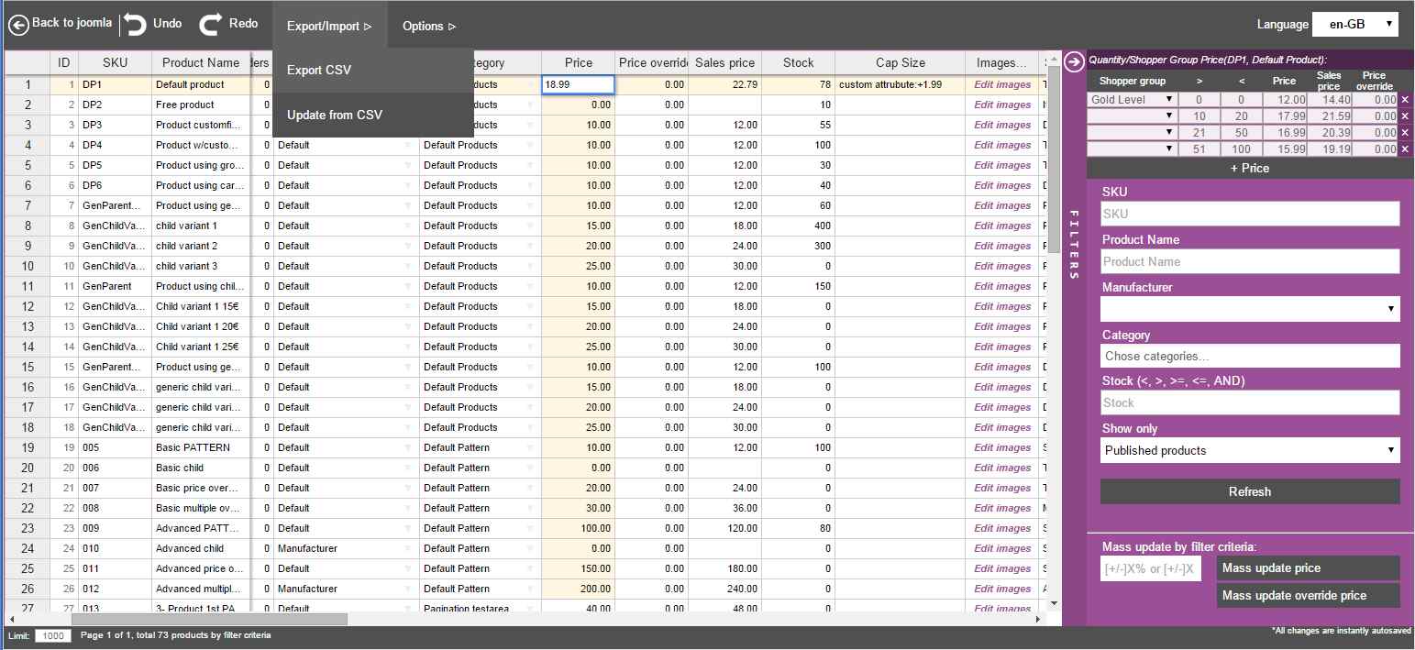This screenshot has width=1415, height=650.
Task: Select Export CSV from the menu
Action: pyautogui.click(x=319, y=71)
